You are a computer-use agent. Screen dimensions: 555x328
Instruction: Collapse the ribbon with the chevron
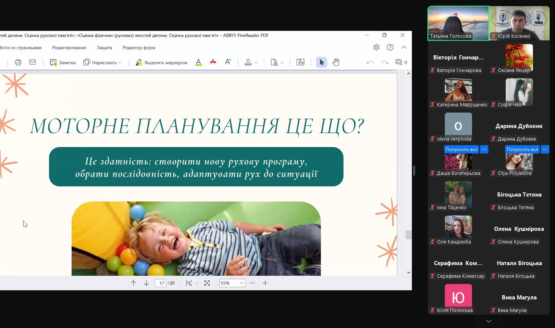point(404,47)
